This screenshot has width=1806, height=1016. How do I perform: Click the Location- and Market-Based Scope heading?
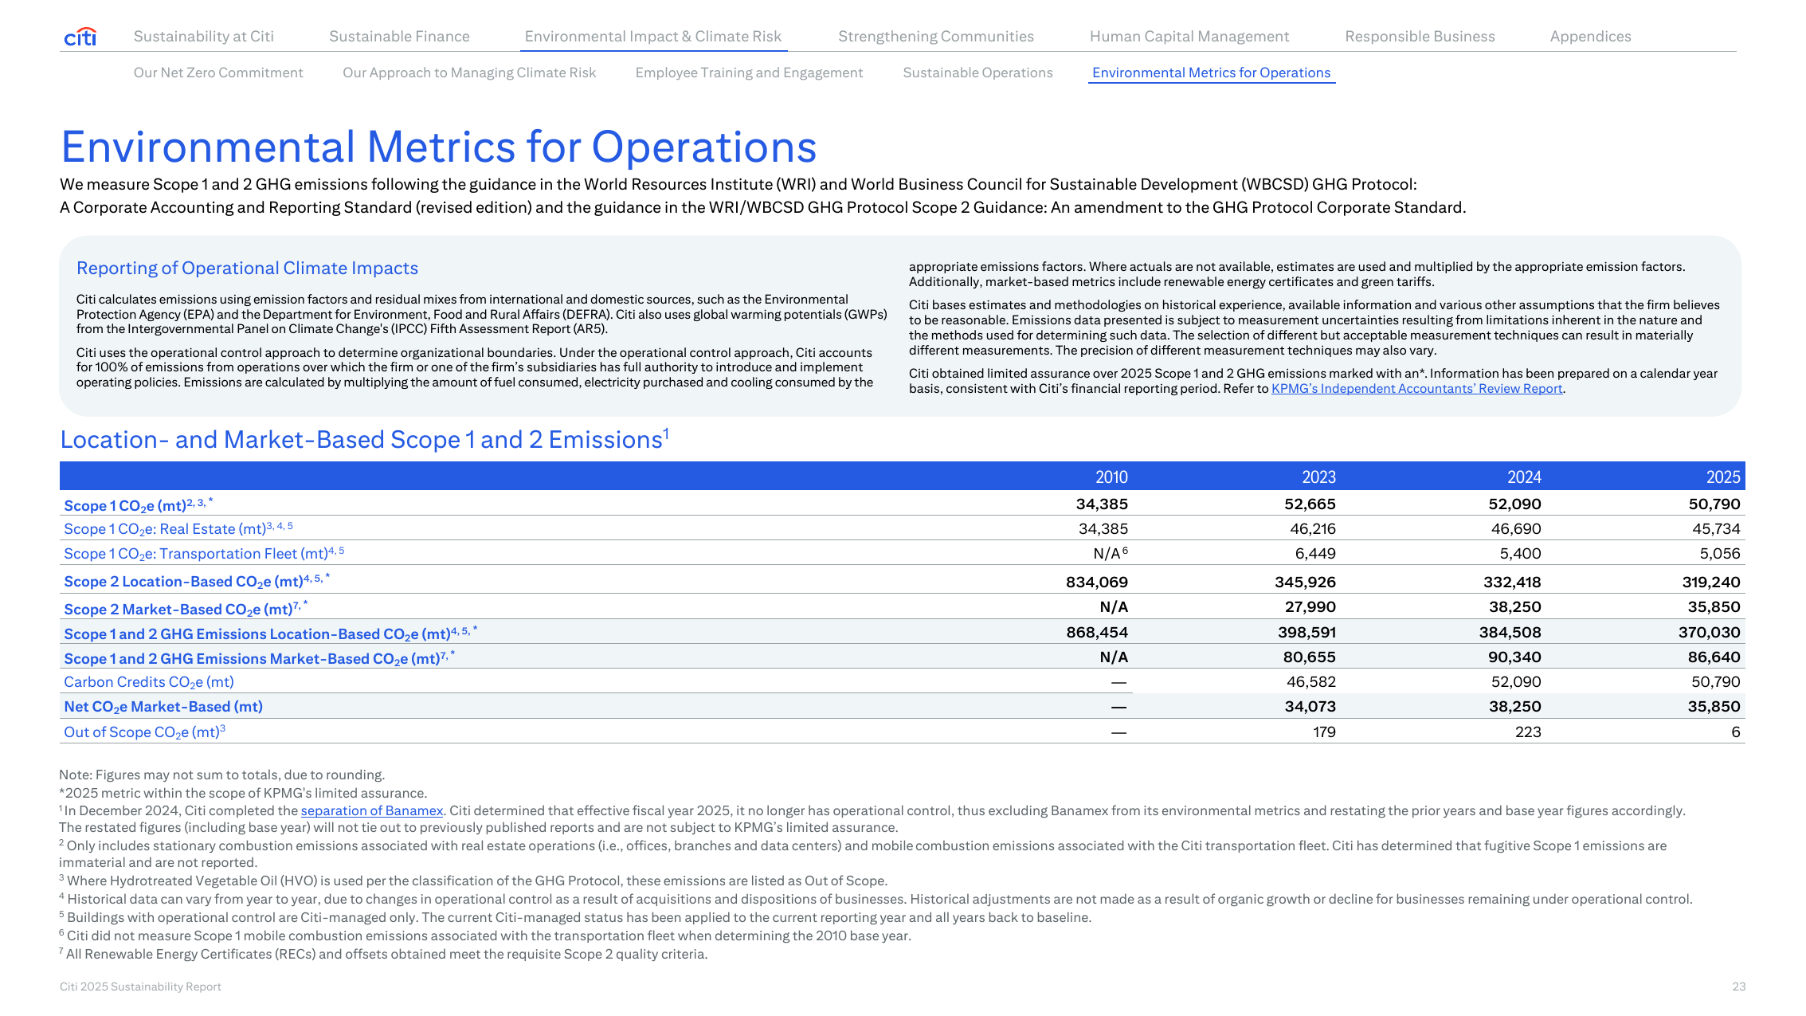pyautogui.click(x=364, y=440)
